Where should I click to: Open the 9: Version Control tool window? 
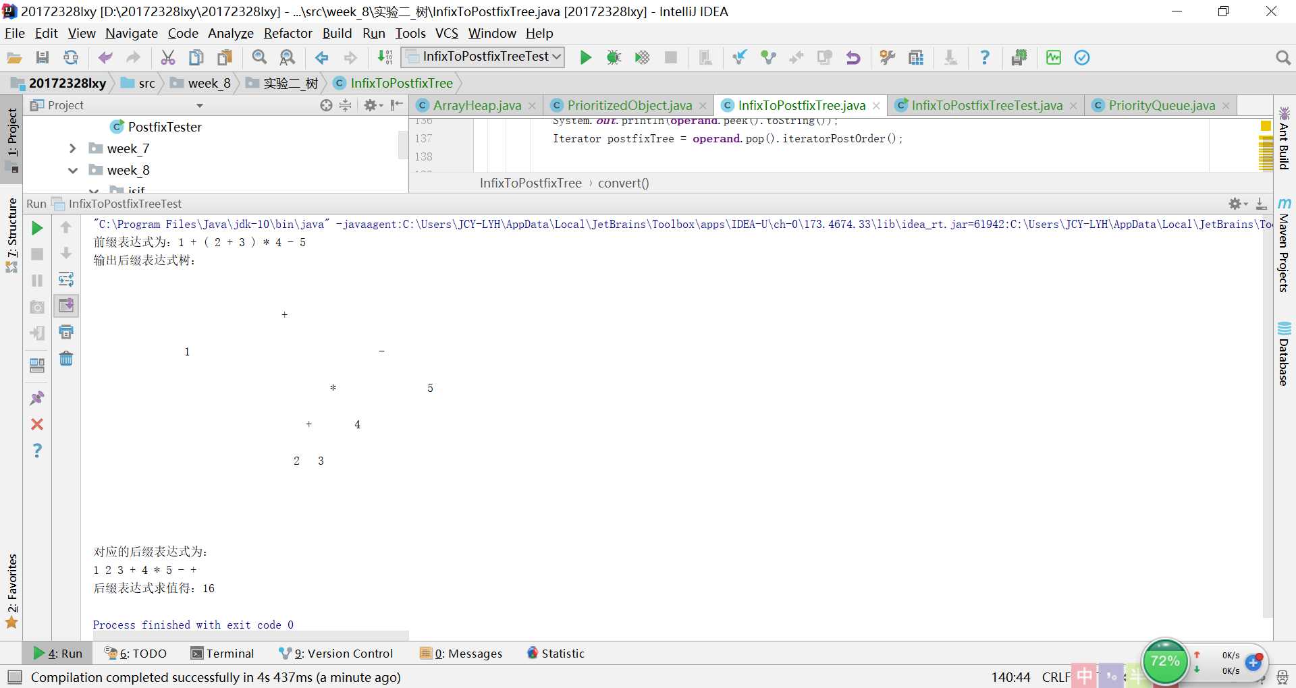tap(336, 653)
